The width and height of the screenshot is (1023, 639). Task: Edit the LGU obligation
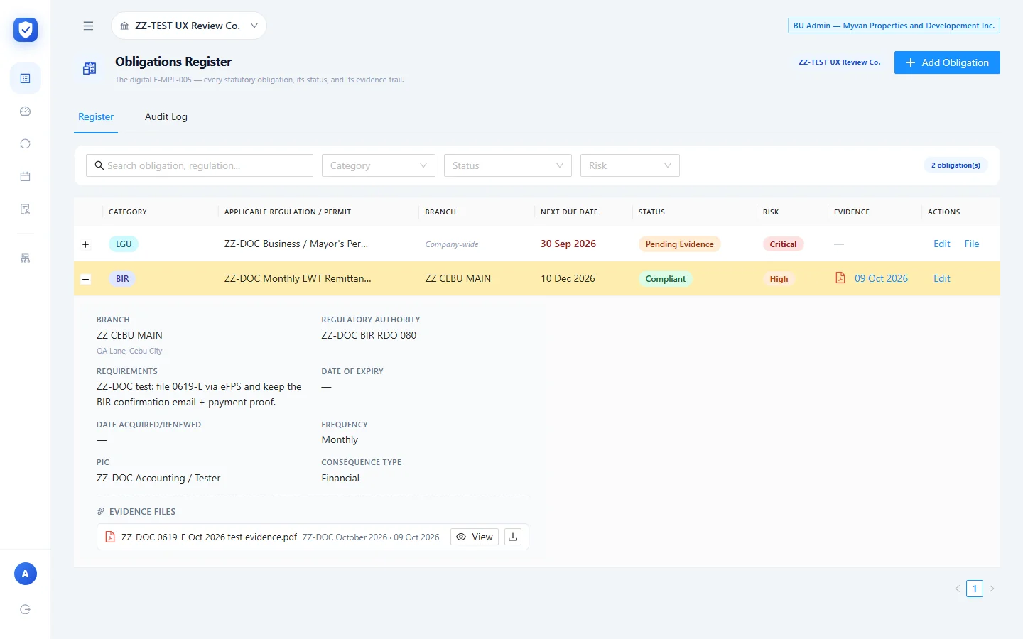(x=942, y=244)
